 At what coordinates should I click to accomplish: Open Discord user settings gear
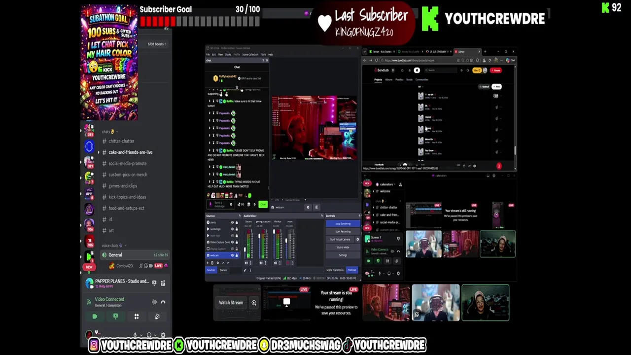(163, 335)
